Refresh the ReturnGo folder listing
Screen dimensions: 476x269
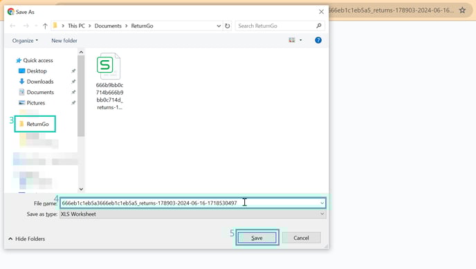coord(228,26)
